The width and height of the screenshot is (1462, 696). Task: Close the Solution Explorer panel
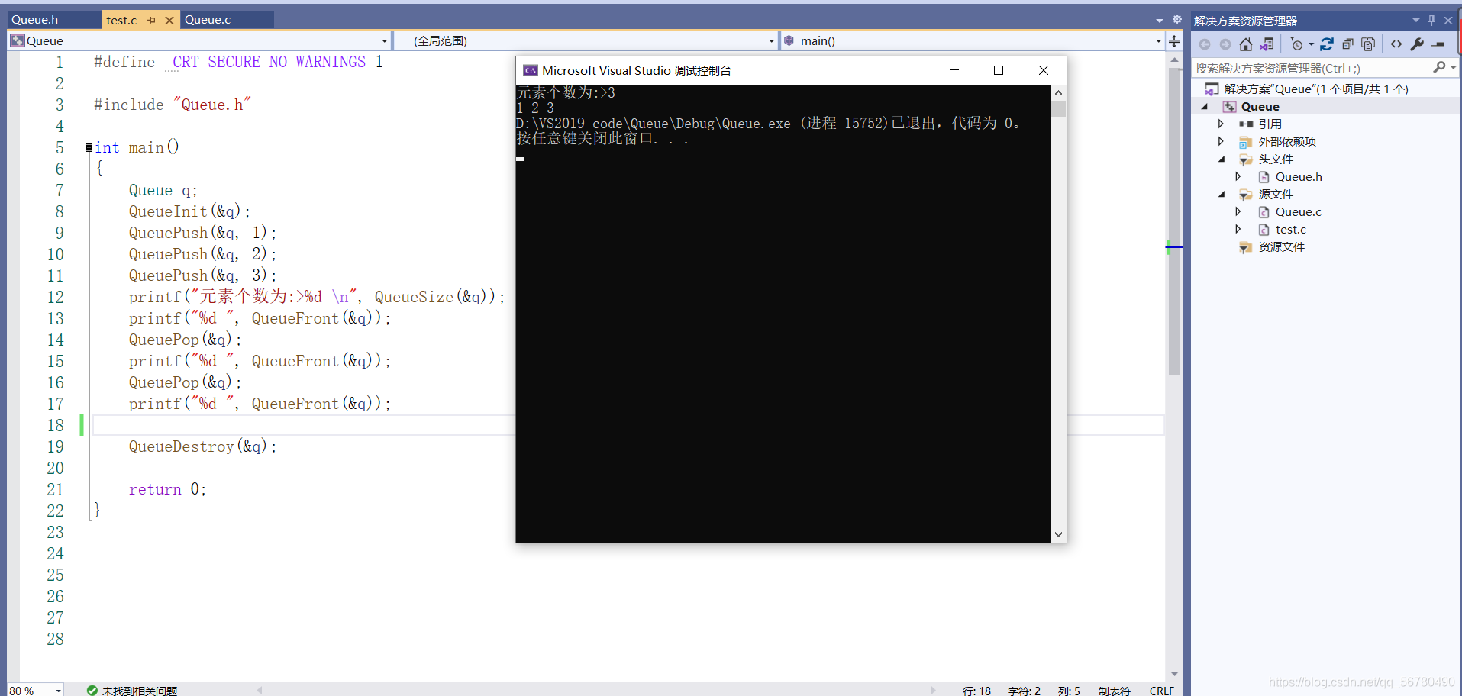1447,21
